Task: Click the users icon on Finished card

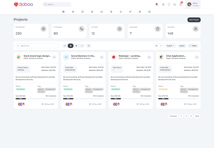Action: (196, 29)
